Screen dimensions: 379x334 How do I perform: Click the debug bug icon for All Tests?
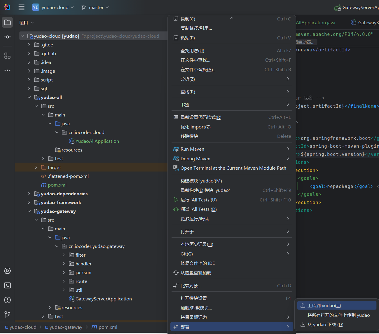click(x=176, y=209)
